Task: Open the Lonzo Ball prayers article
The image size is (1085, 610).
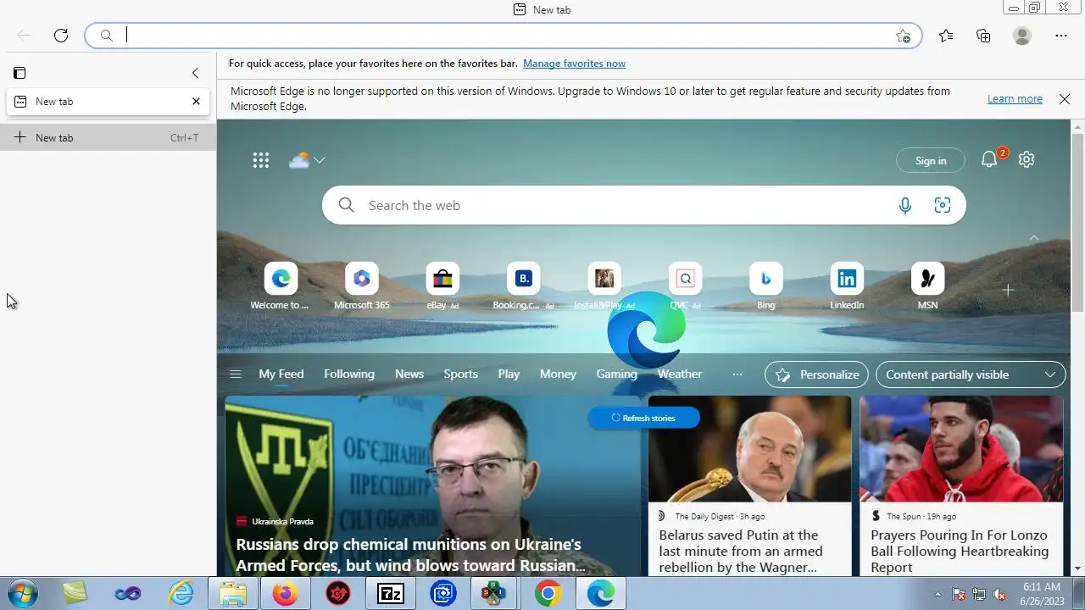Action: [x=960, y=551]
